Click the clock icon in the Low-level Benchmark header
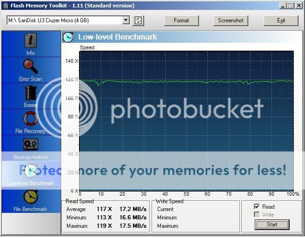Viewport: 305px width, 238px height. click(68, 37)
